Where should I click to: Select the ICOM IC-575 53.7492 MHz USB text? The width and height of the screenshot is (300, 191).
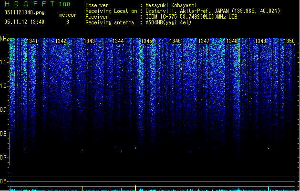point(191,17)
